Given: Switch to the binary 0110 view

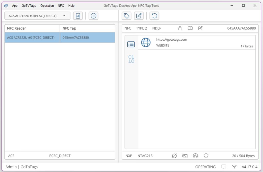Looking at the screenshot, I should pyautogui.click(x=131, y=59).
